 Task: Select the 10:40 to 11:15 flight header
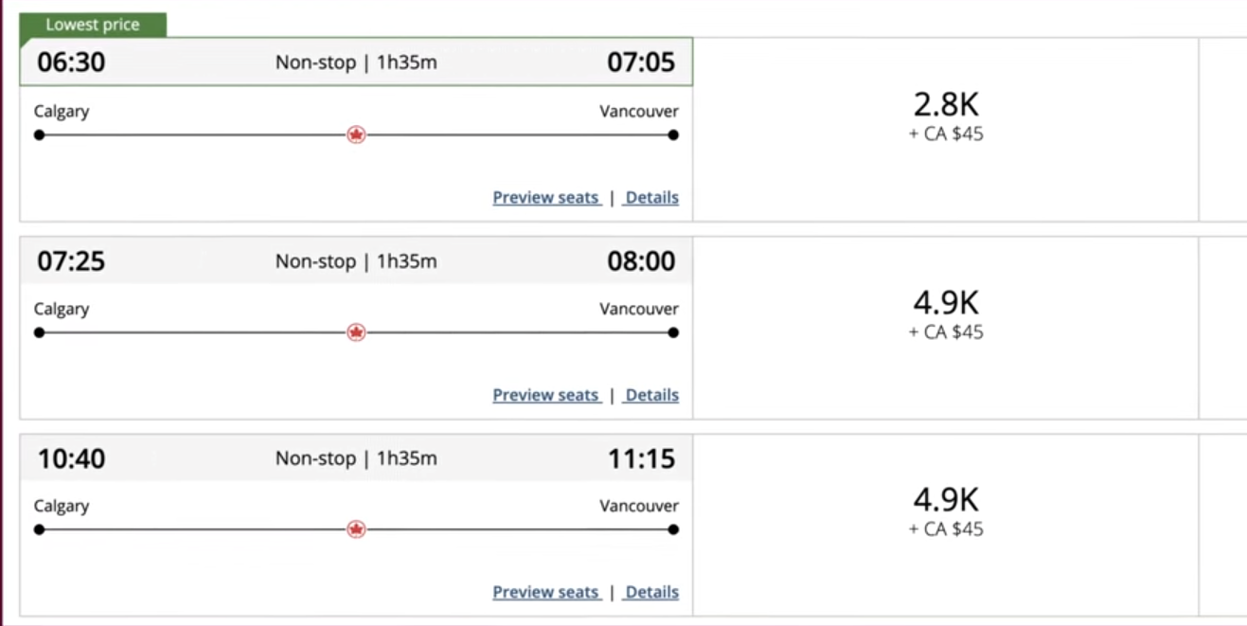point(356,458)
